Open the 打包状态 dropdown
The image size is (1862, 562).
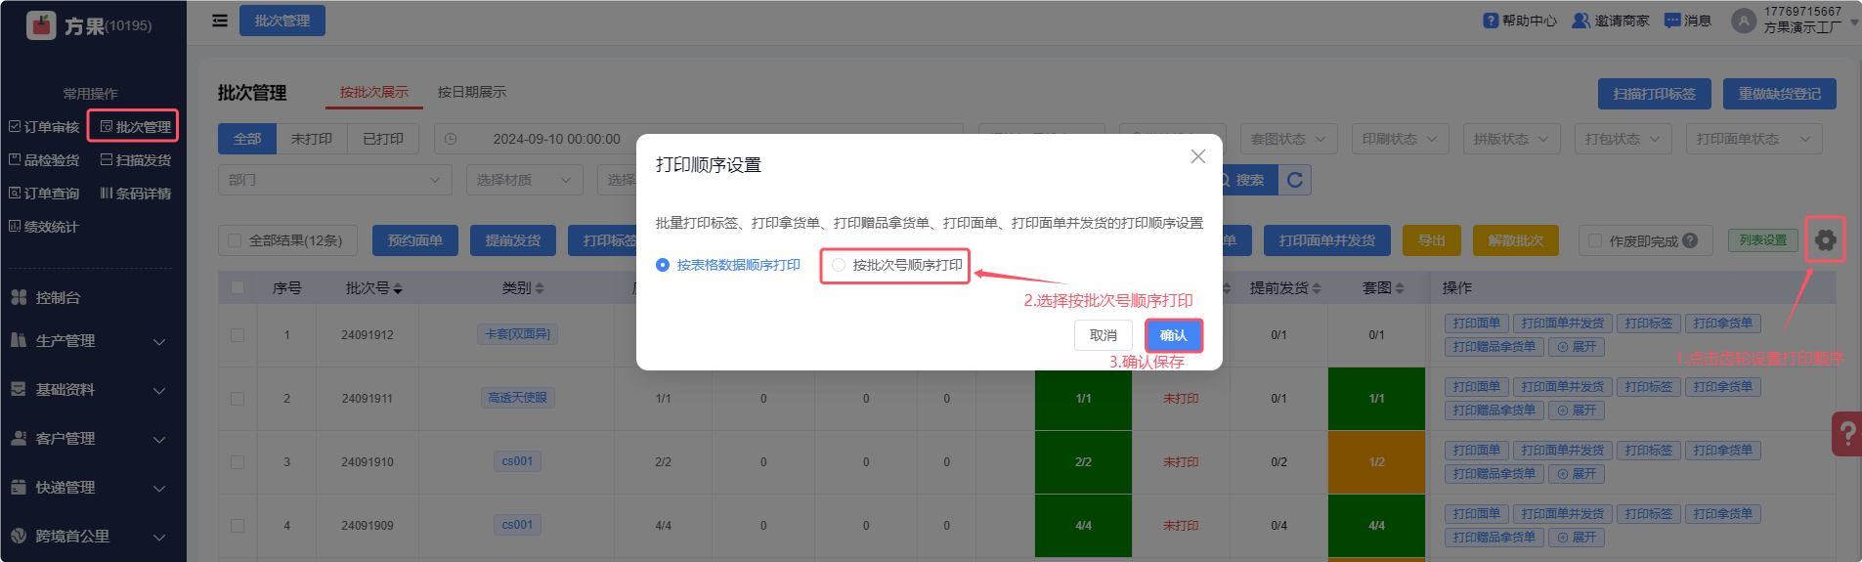pos(1623,139)
